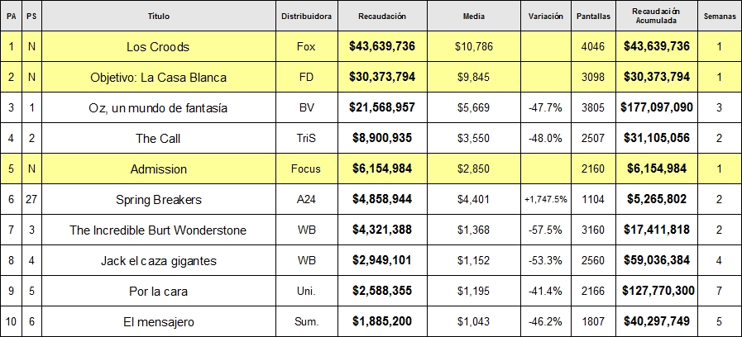Select the Distribuidora header cell

coord(306,17)
